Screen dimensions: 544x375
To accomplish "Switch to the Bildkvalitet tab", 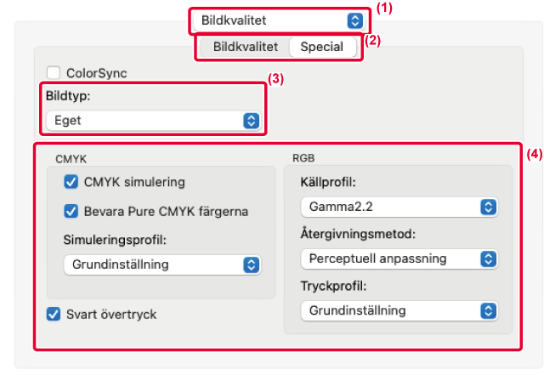I will pyautogui.click(x=246, y=47).
